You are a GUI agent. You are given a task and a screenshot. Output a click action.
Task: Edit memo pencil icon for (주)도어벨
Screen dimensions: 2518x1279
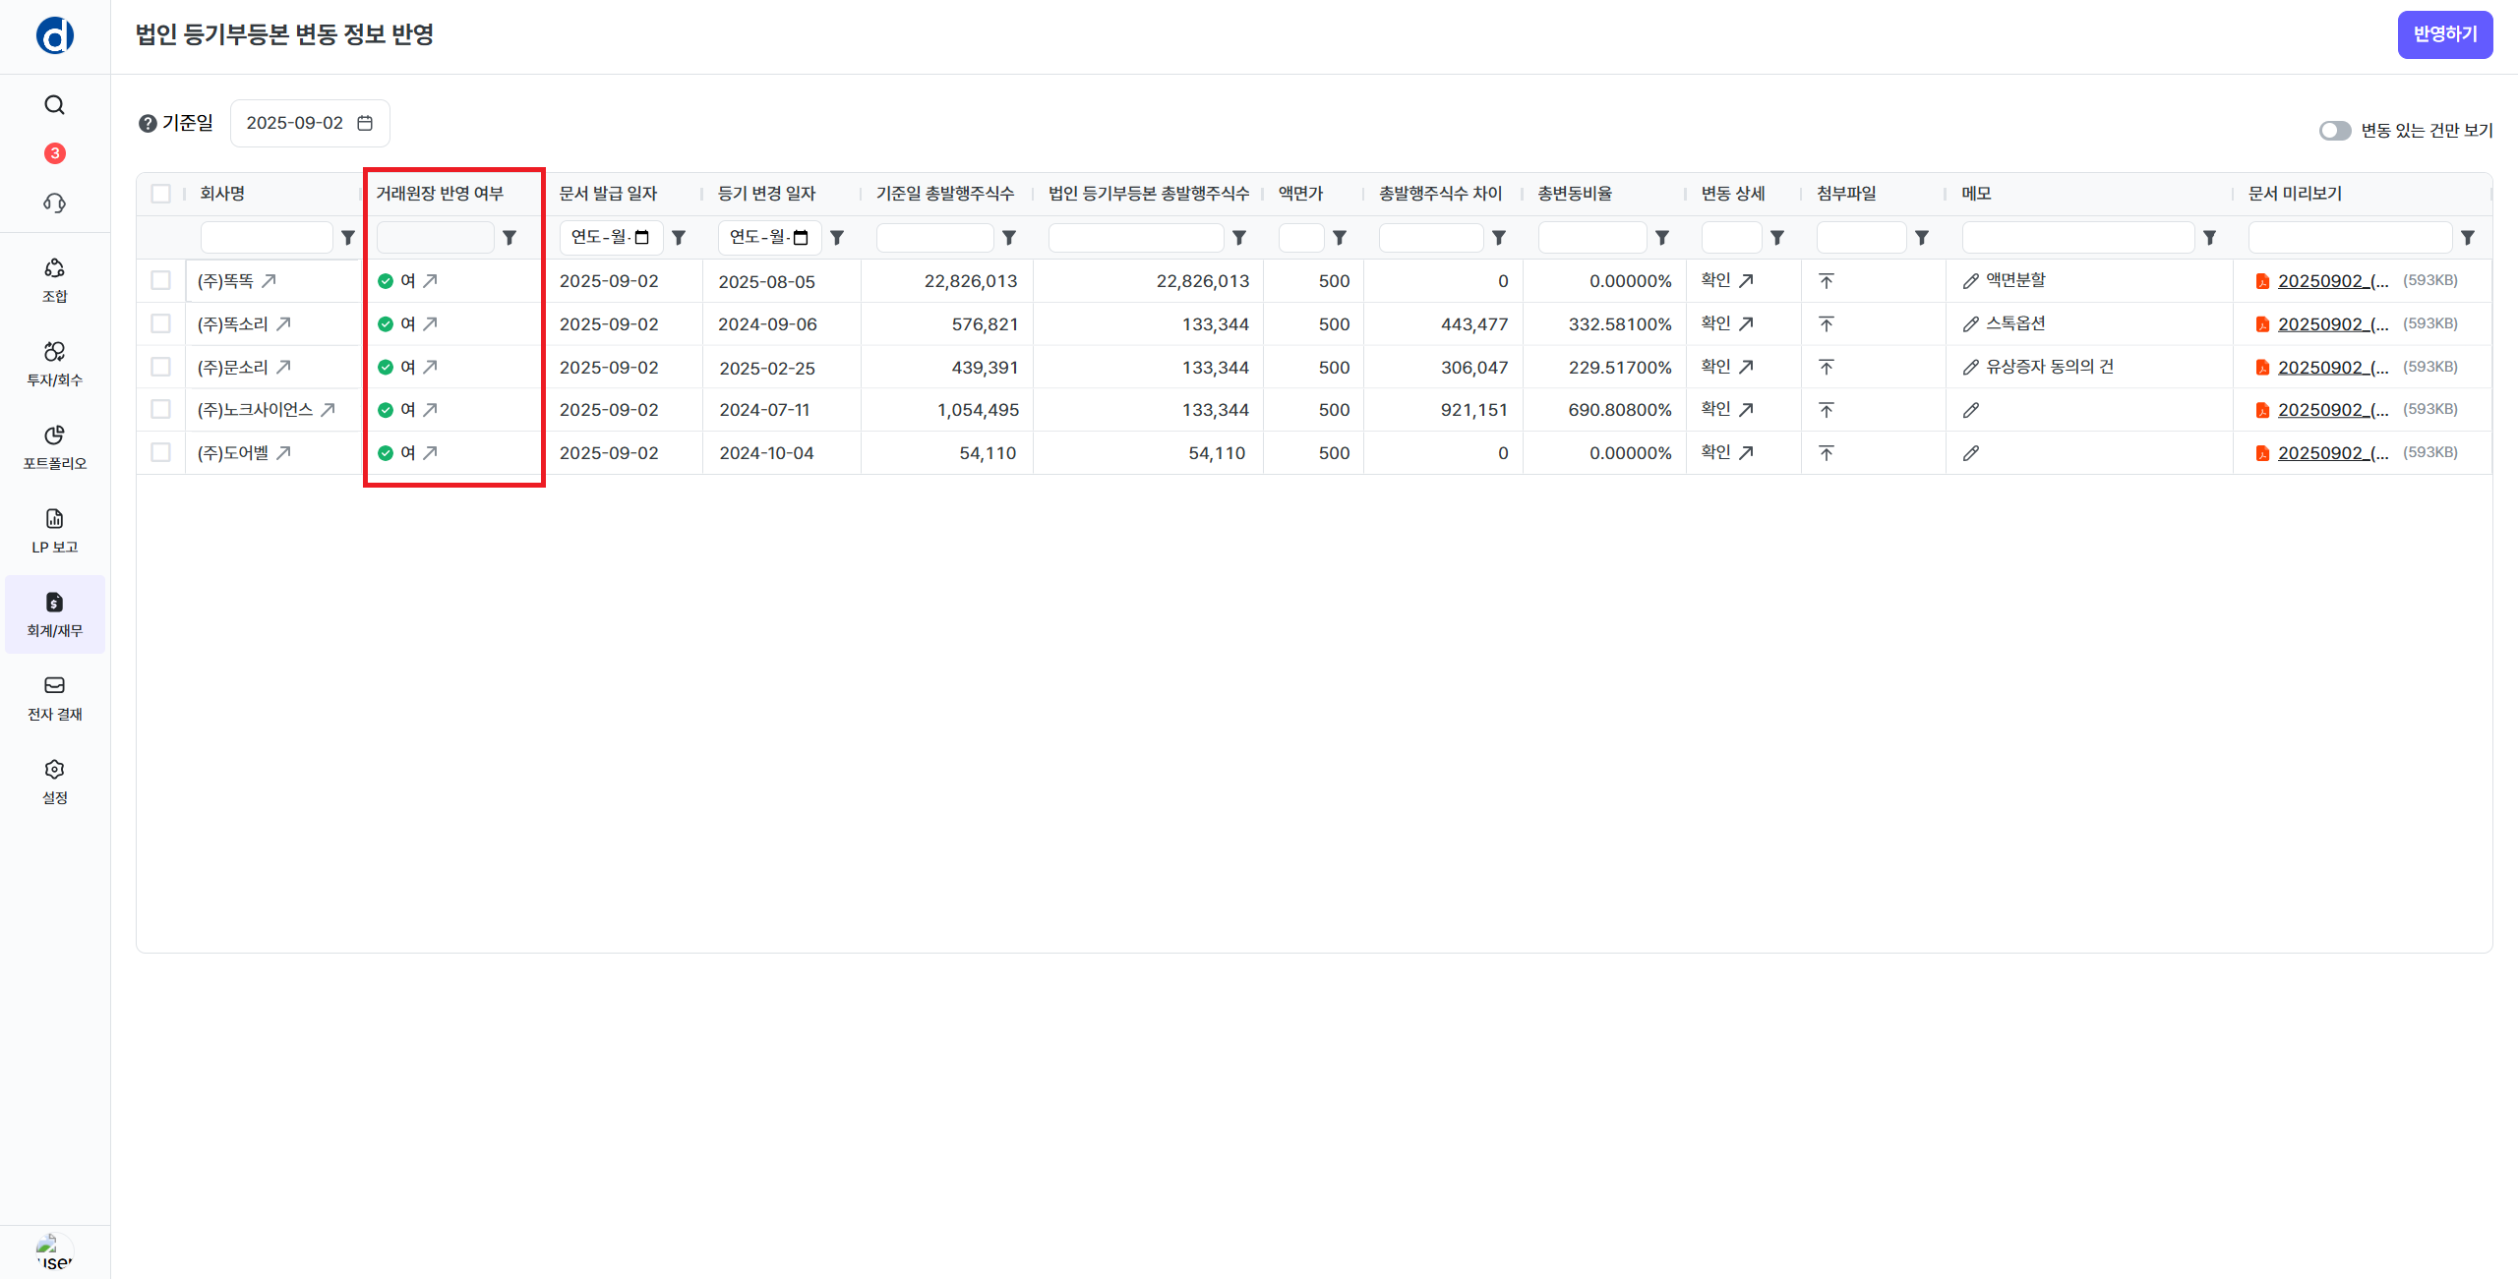(1971, 453)
